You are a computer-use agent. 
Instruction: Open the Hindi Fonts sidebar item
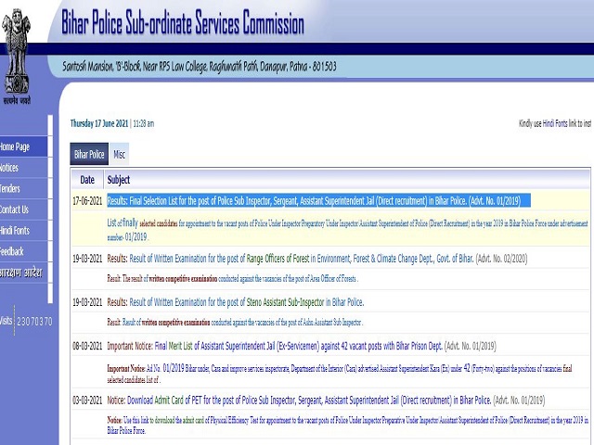[23, 231]
